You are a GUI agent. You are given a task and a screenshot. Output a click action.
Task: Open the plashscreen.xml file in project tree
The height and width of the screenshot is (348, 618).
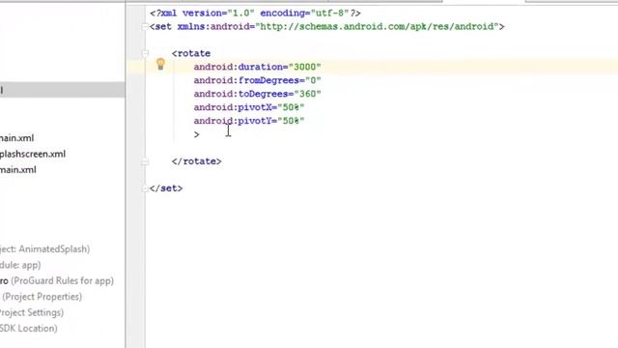(33, 154)
